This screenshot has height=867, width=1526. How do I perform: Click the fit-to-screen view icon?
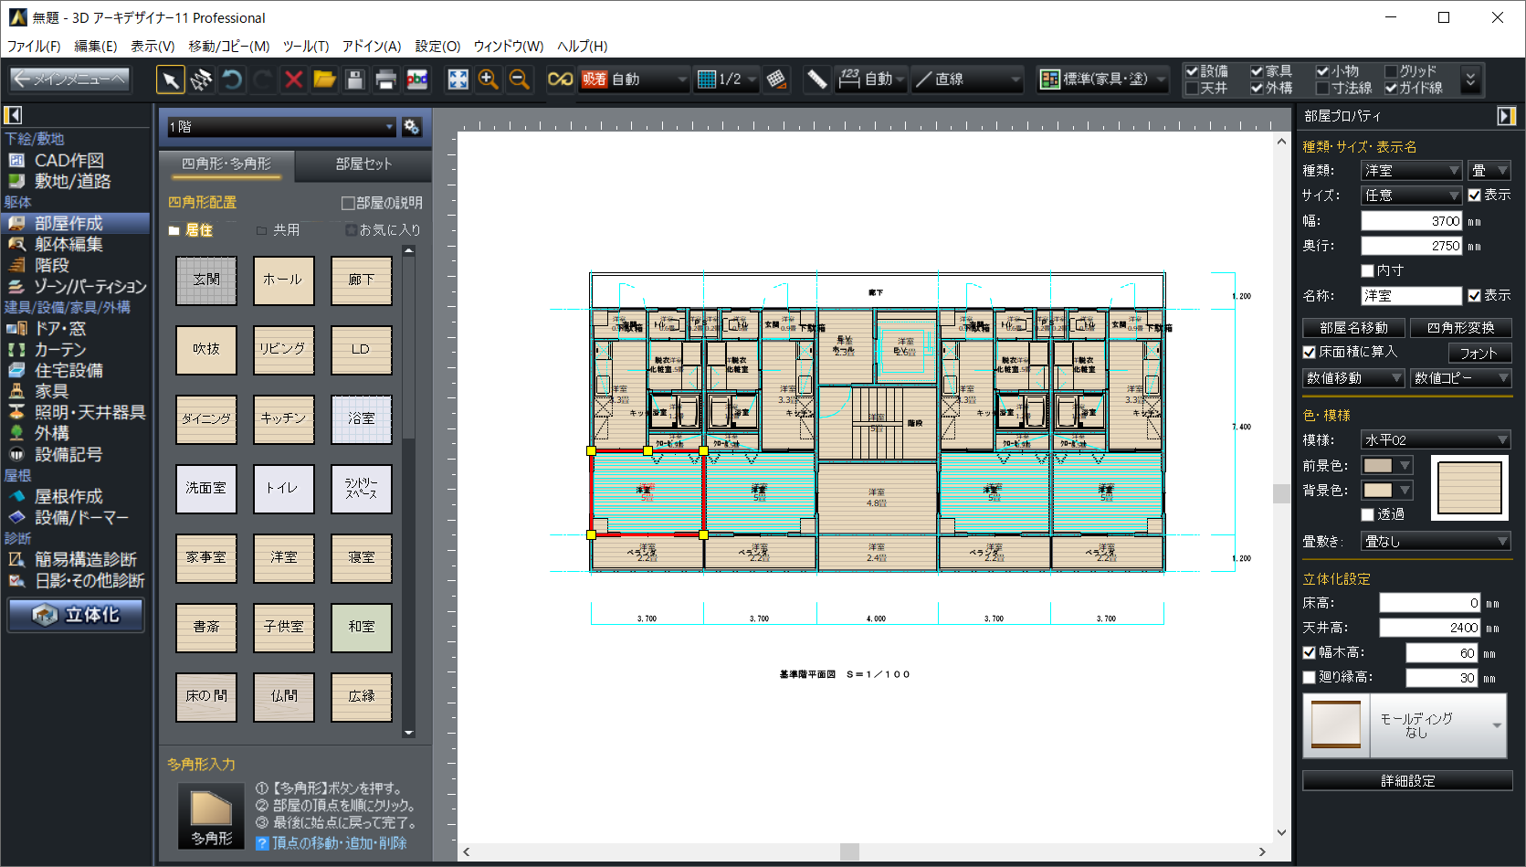[x=458, y=80]
